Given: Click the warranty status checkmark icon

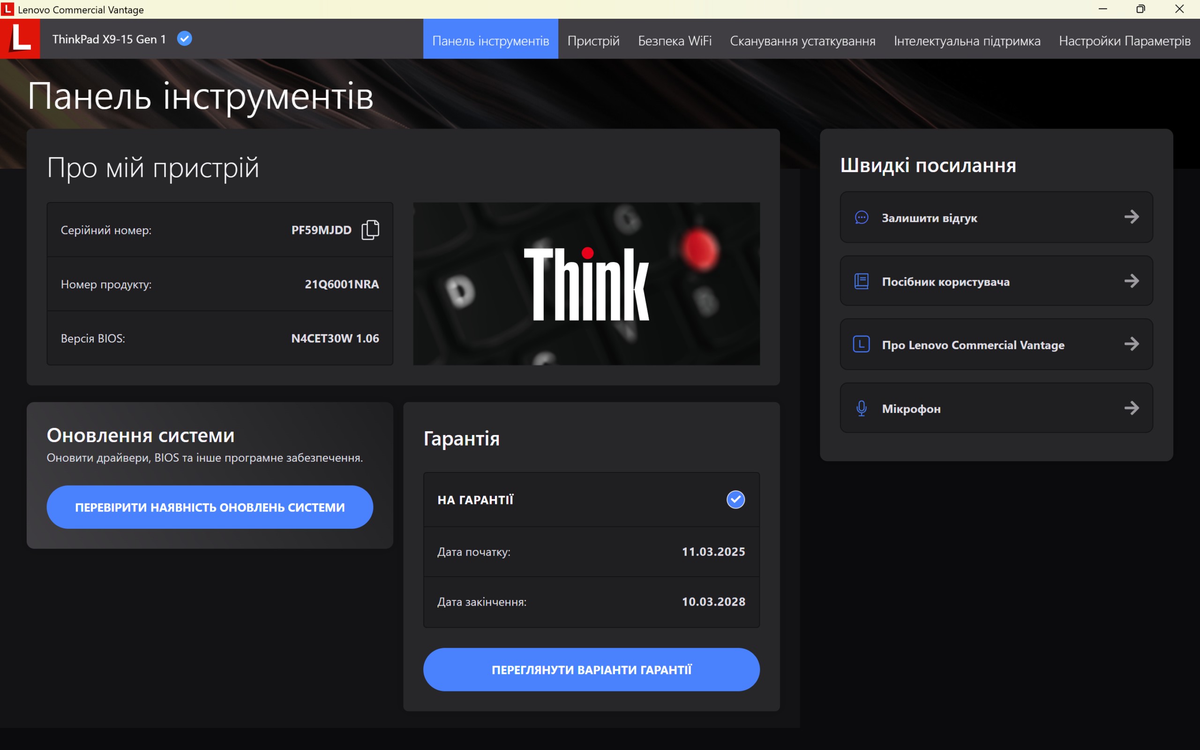Looking at the screenshot, I should (x=735, y=500).
